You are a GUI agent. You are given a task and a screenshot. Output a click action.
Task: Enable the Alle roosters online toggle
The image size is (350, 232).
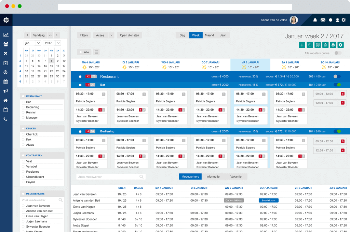pyautogui.click(x=338, y=53)
